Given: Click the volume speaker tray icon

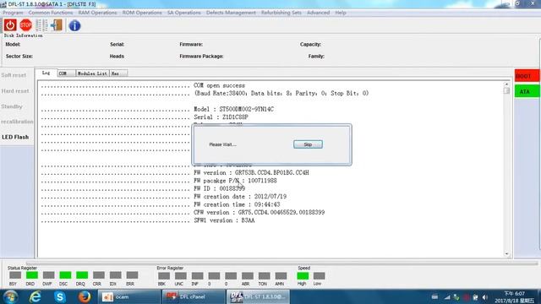Looking at the screenshot, I should click(x=484, y=297).
